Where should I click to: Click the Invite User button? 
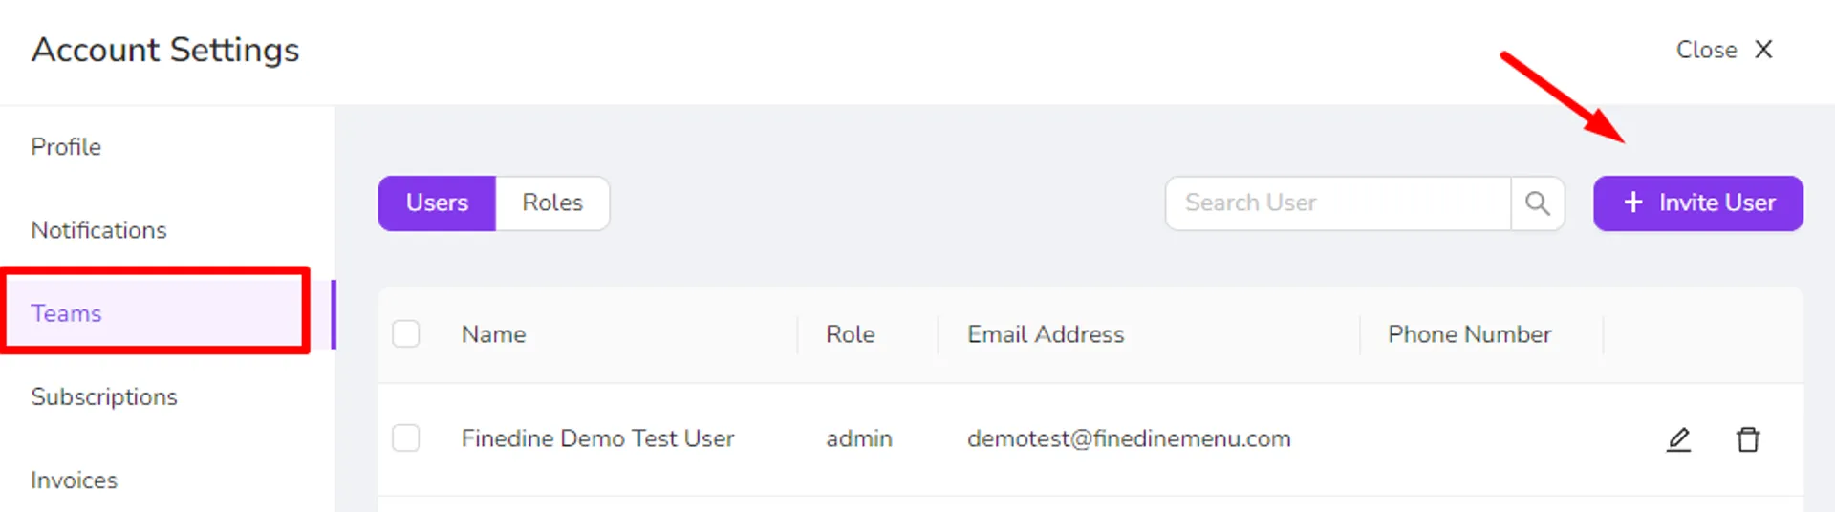tap(1698, 203)
